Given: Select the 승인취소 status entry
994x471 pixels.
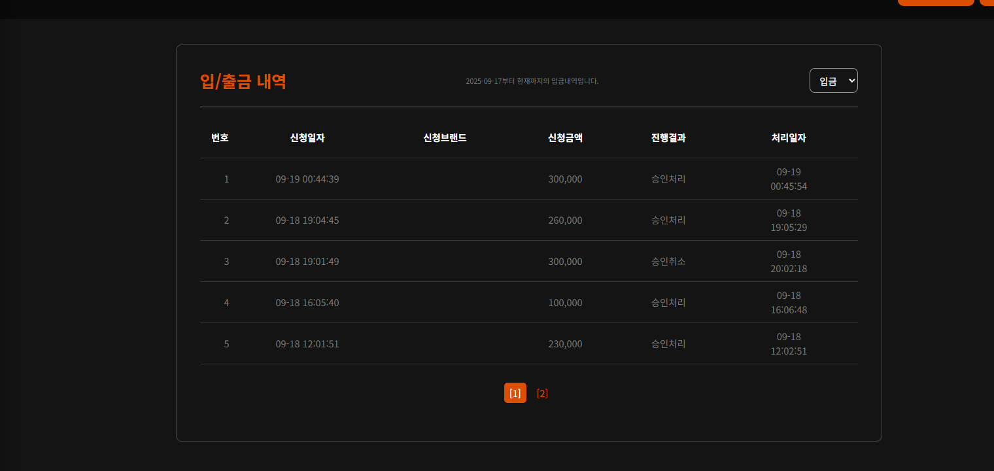Looking at the screenshot, I should click(x=668, y=262).
